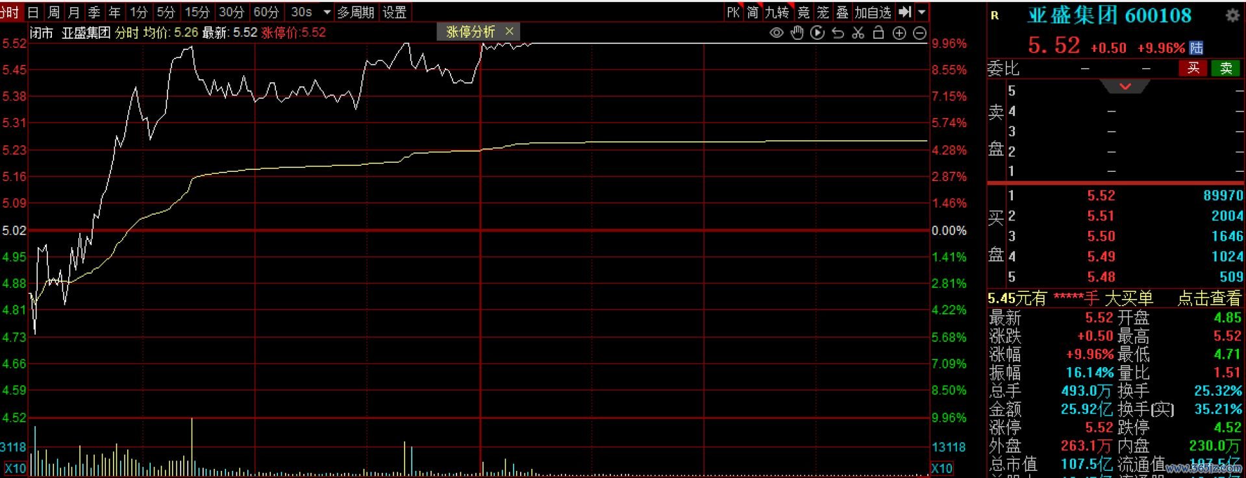Click the red 买 buy button
1246x478 pixels.
tap(1193, 68)
